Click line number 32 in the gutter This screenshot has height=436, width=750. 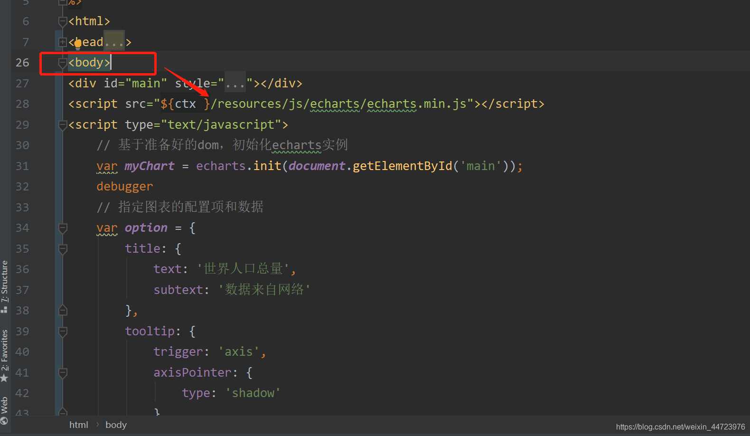coord(22,187)
